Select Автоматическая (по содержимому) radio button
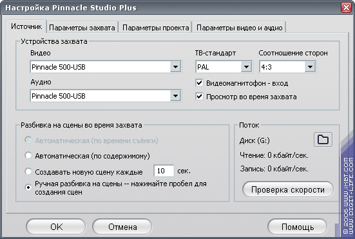Screen dimensions: 355x239 (x=28, y=156)
